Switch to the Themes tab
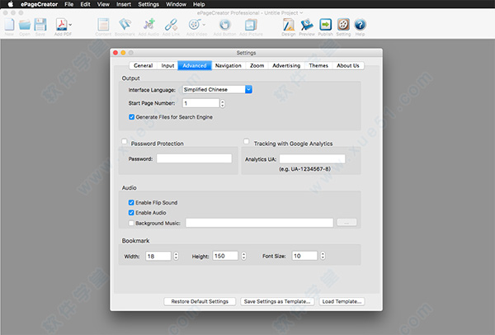495x335 pixels. [x=318, y=65]
